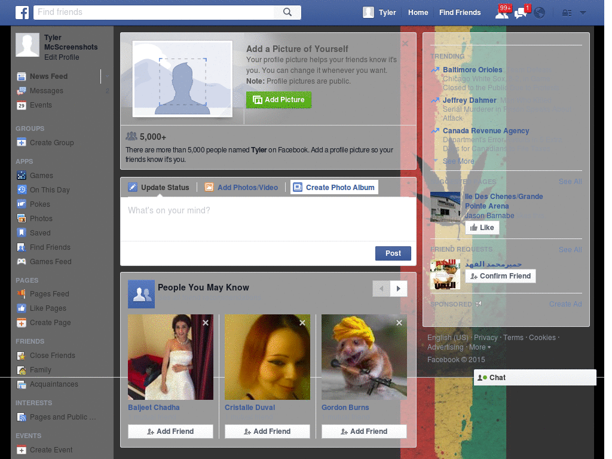The height and width of the screenshot is (459, 612).
Task: Click the What's on your mind field
Action: 268,219
